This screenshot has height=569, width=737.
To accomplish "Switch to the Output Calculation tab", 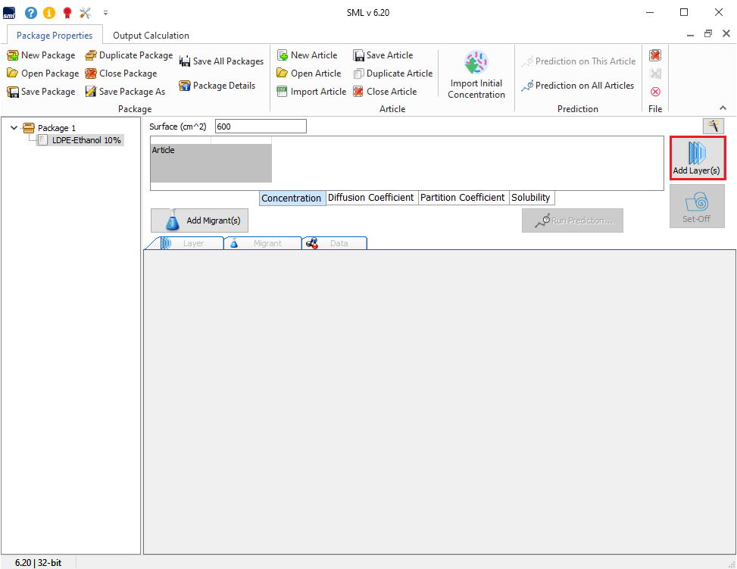I will pos(151,36).
